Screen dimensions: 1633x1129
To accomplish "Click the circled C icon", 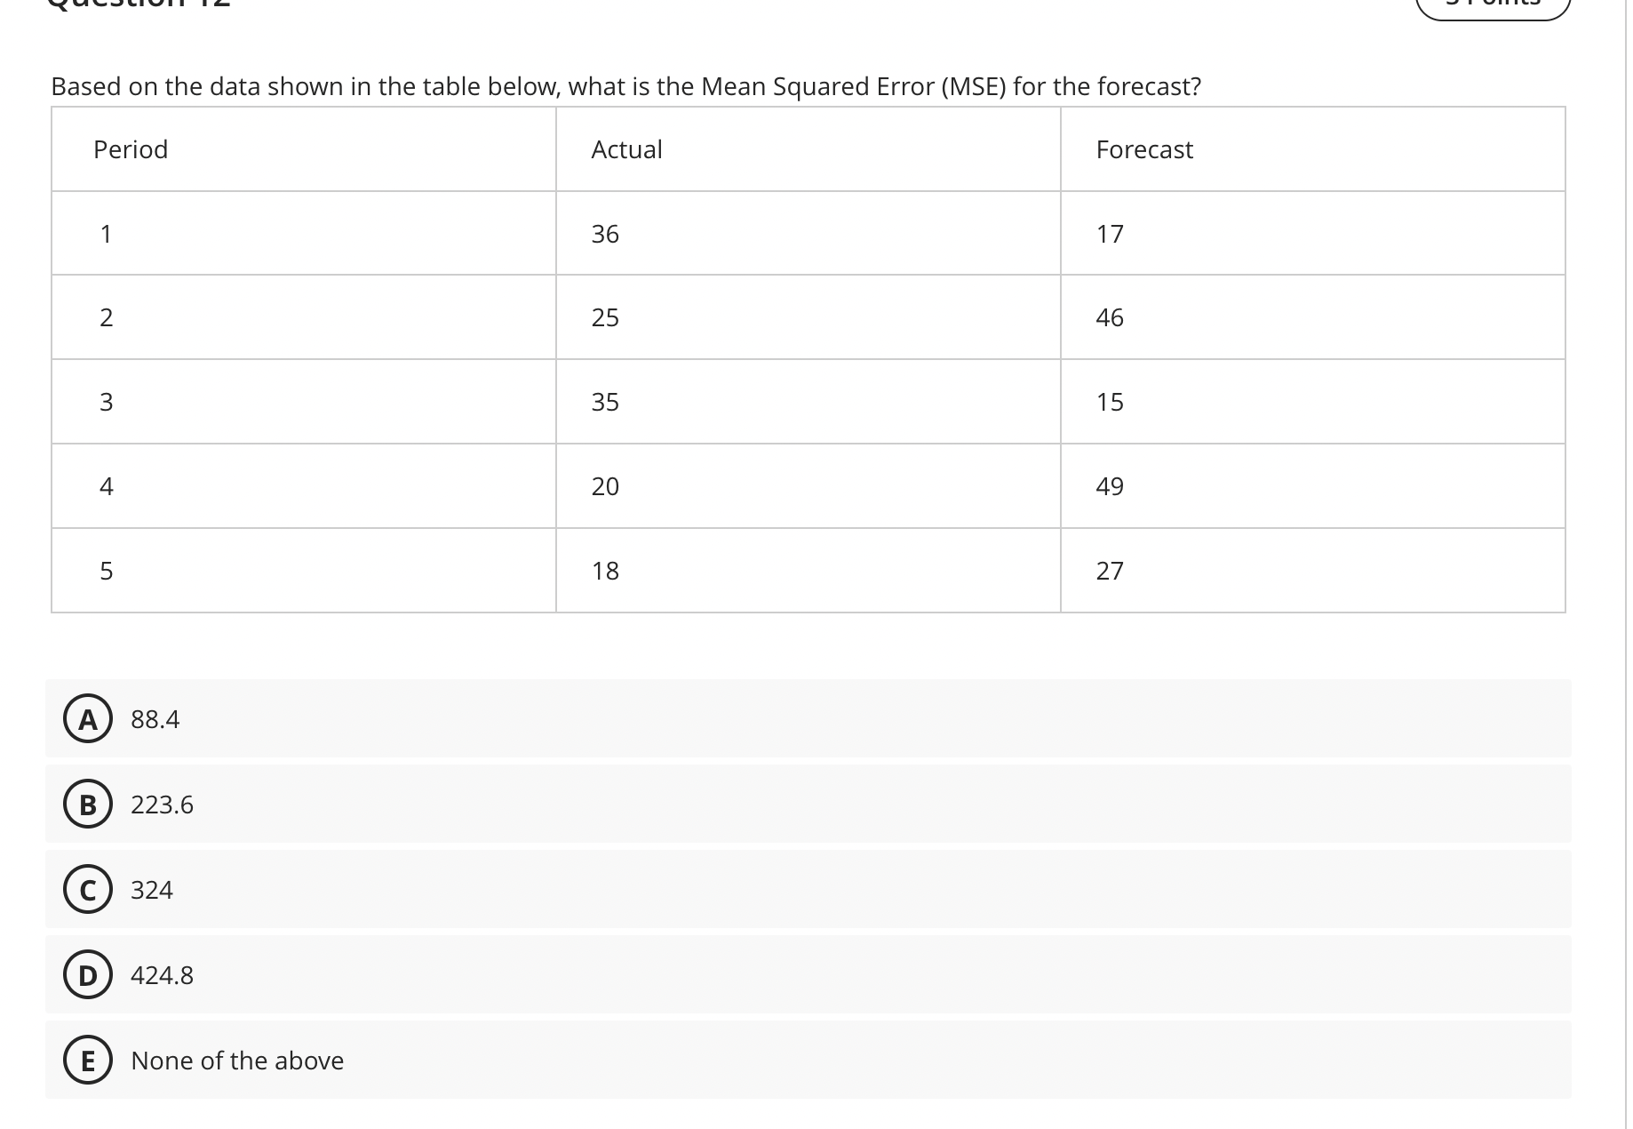I will click(87, 889).
